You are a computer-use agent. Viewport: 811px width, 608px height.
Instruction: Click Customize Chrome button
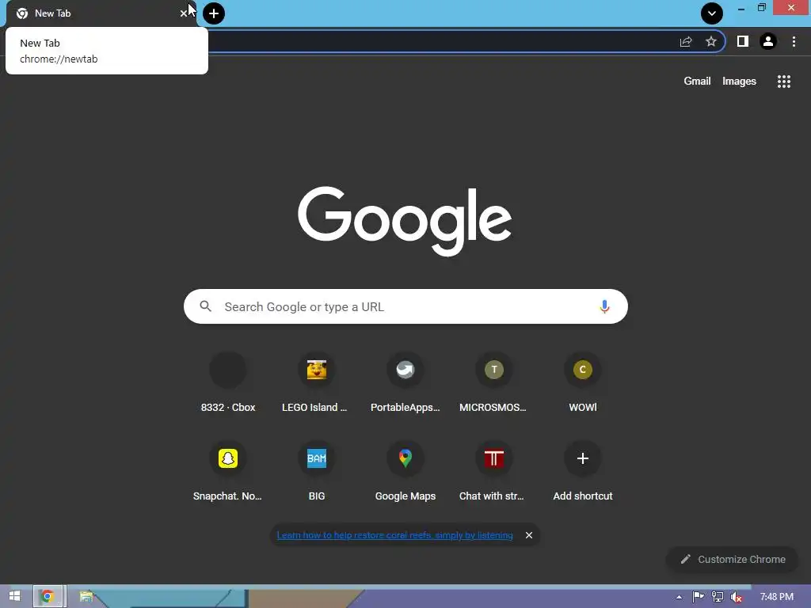pos(733,560)
